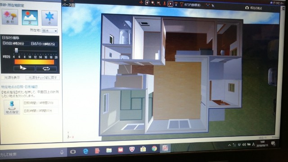Open McAfee from taskbar
Screen dimensions: 288x162
tap(132, 149)
